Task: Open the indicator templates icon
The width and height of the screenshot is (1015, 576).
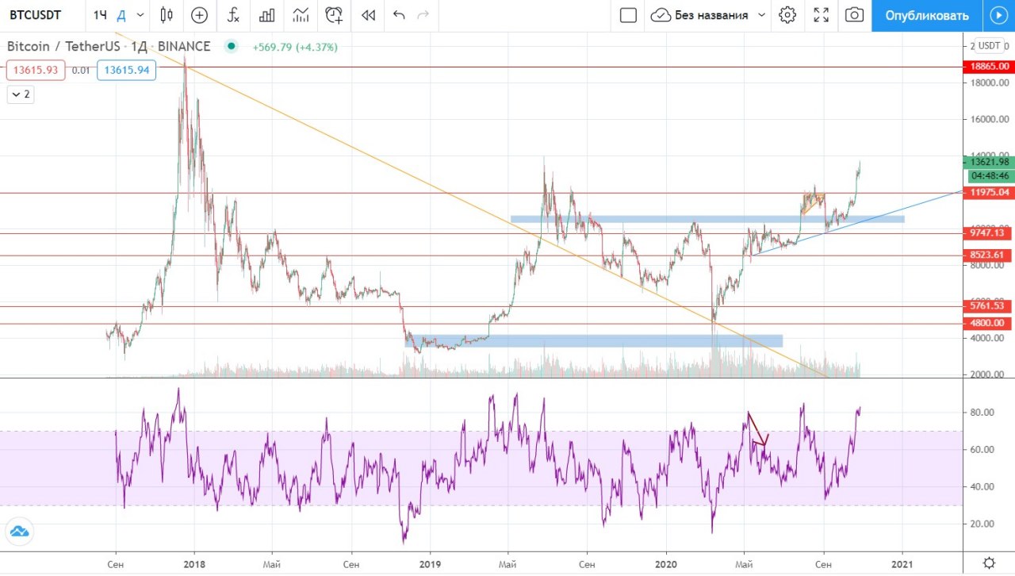Action: [301, 15]
